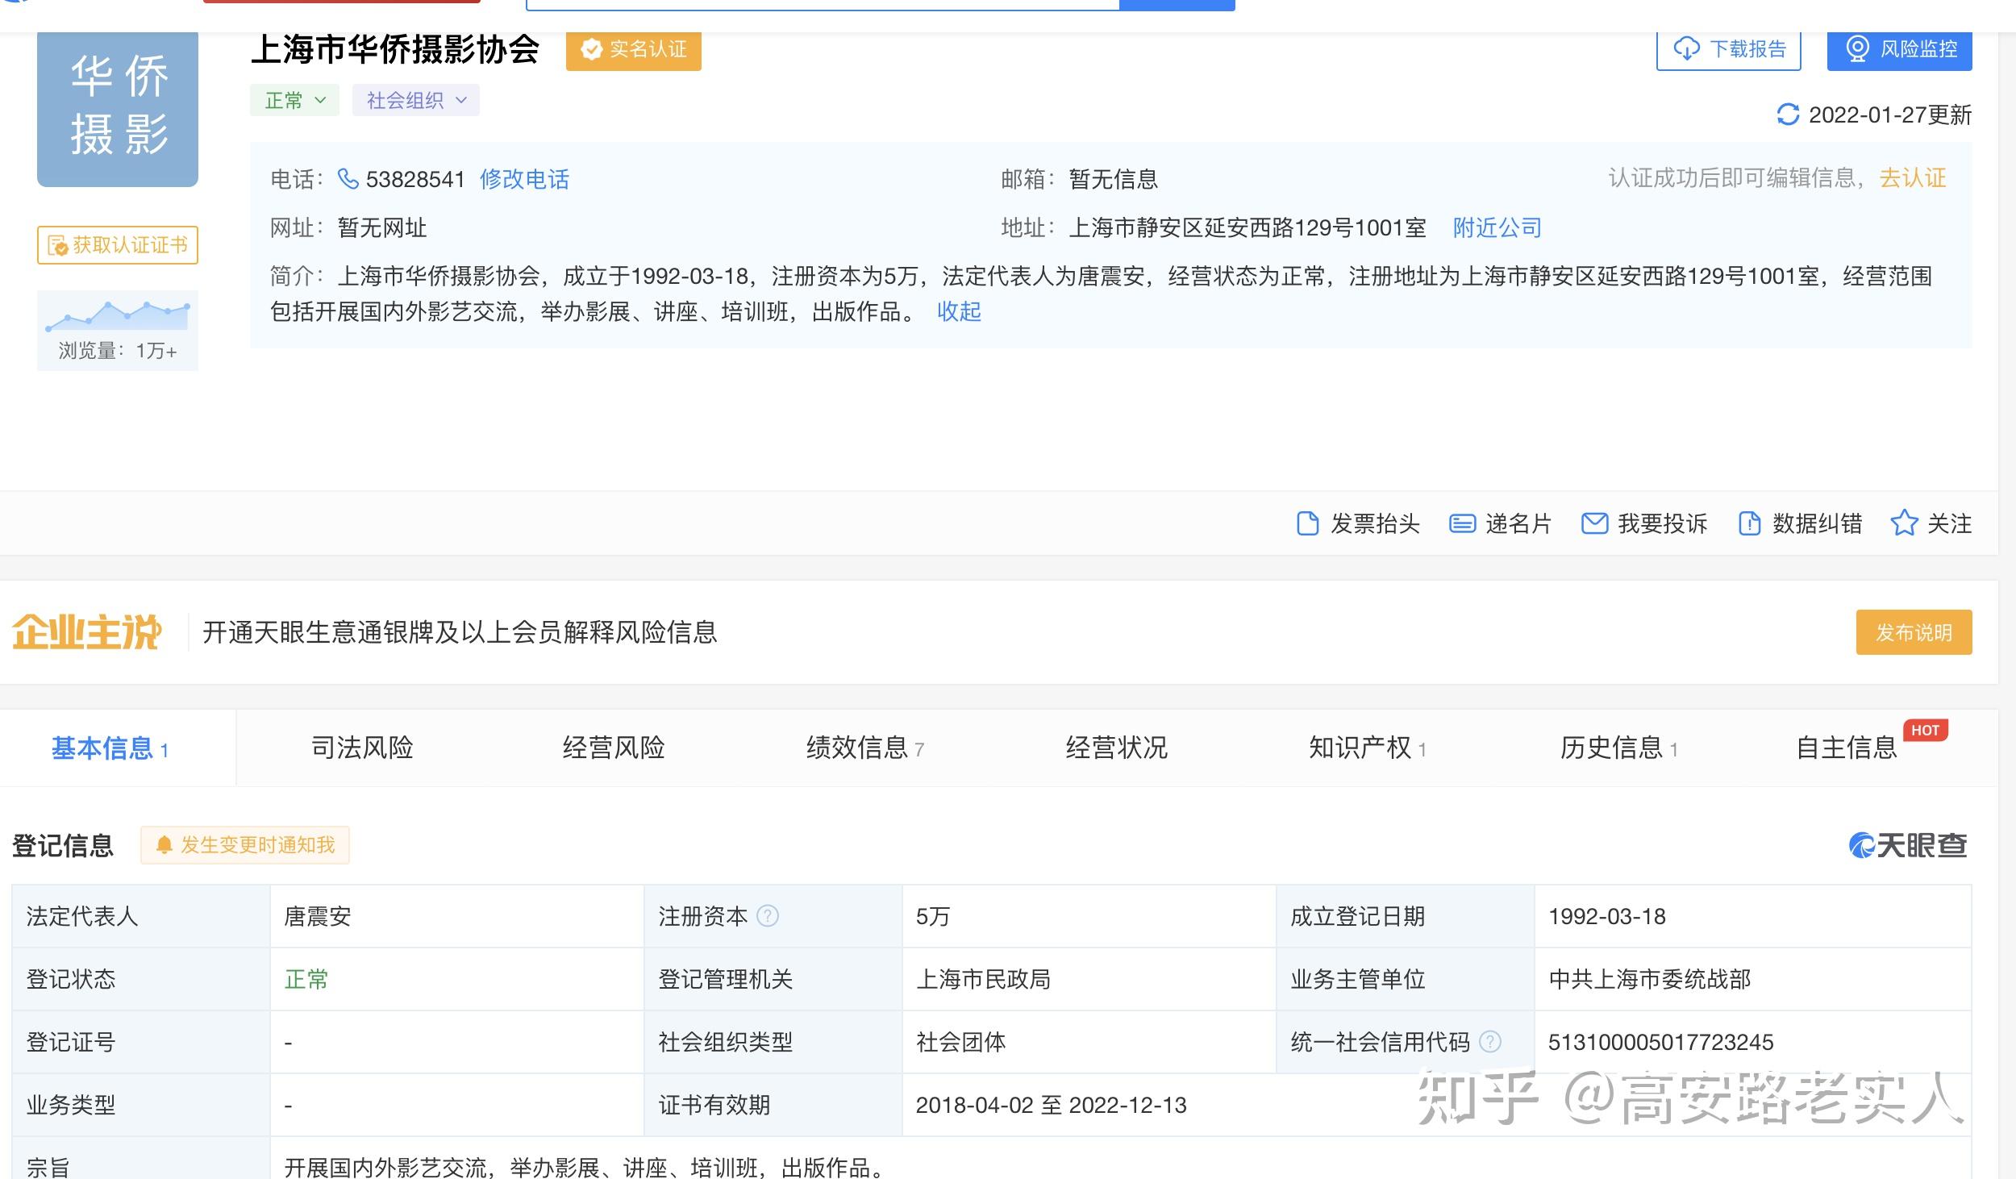Click the 关注 star icon
The width and height of the screenshot is (2016, 1179).
1904,523
